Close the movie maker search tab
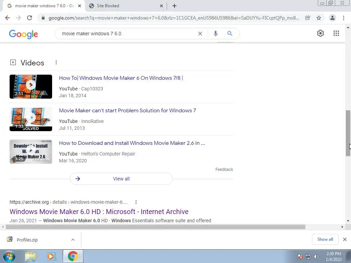The image size is (351, 263). tap(79, 6)
